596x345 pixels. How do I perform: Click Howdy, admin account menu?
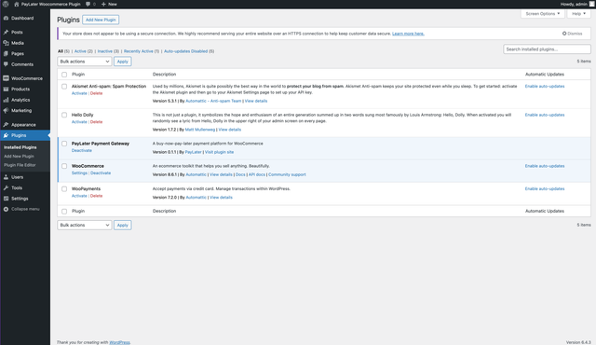tap(576, 4)
